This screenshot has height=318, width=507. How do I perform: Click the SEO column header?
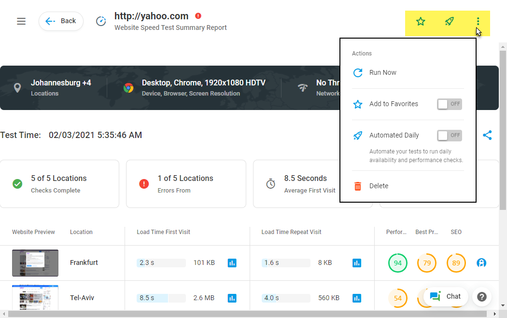tap(456, 232)
